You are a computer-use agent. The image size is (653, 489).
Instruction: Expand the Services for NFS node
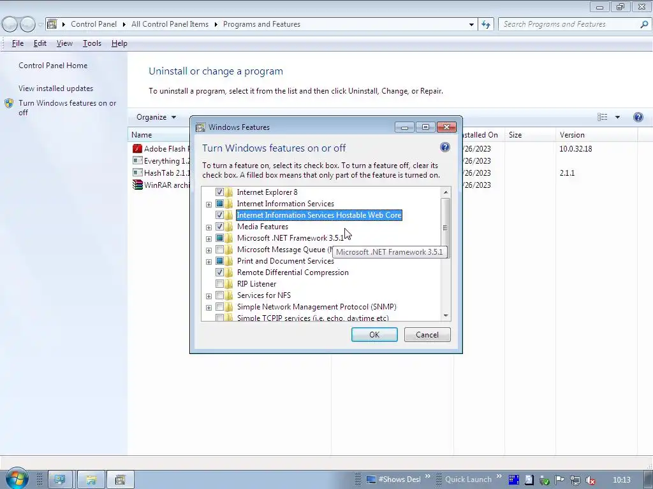coord(209,296)
